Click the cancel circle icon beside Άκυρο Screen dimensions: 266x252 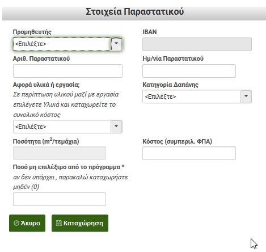coord(16,223)
